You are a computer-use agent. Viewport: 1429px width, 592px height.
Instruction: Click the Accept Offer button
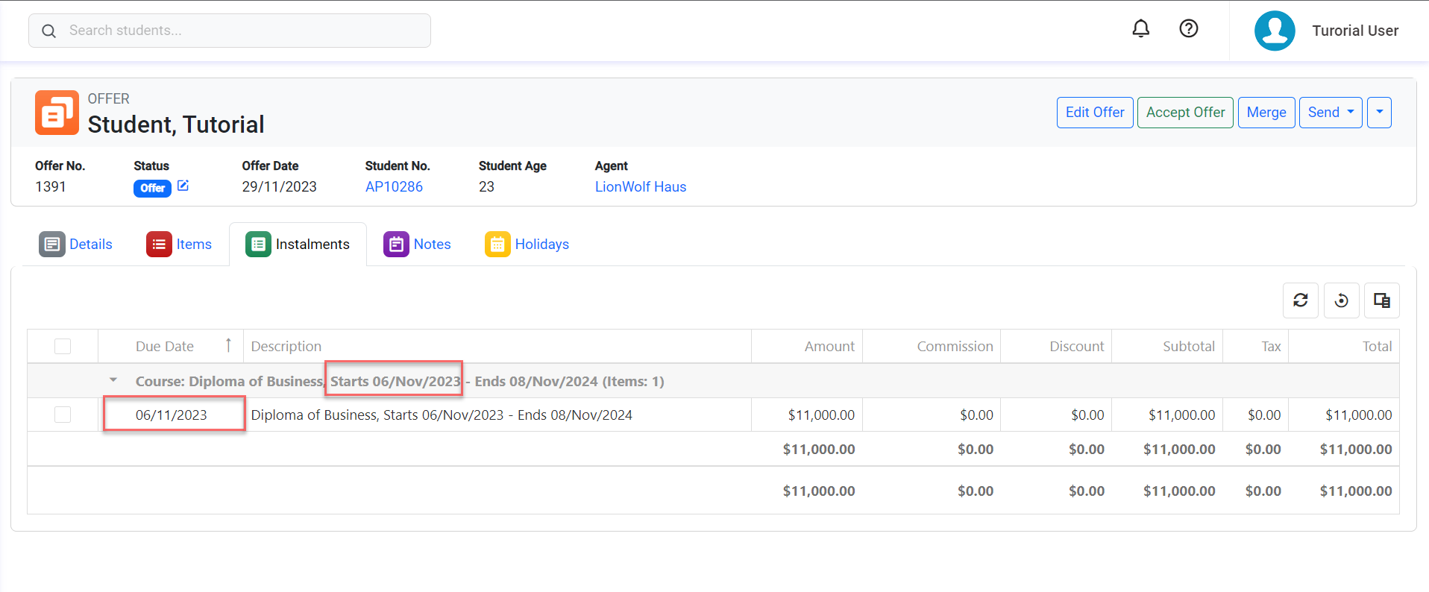tap(1184, 113)
